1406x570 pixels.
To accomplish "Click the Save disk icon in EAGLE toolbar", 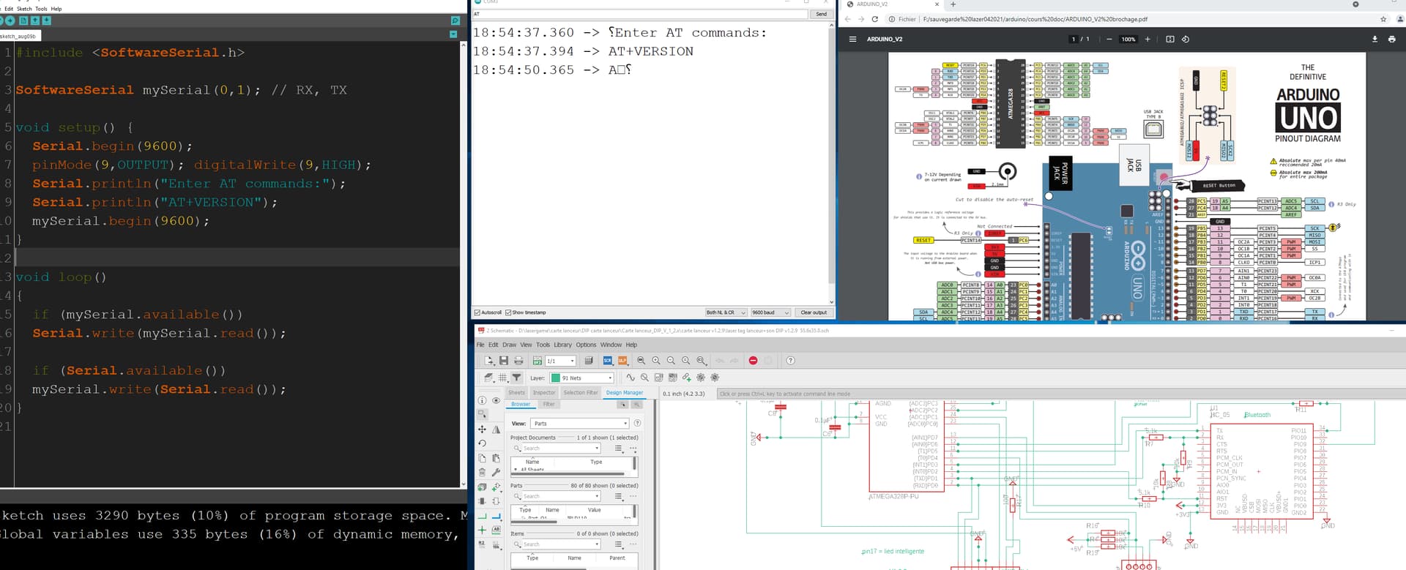I will [x=504, y=361].
